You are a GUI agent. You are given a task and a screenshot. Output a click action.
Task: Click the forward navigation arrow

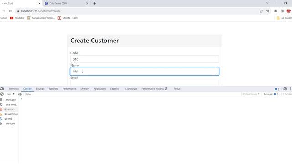tap(4, 11)
